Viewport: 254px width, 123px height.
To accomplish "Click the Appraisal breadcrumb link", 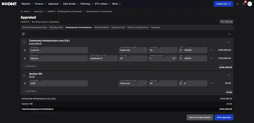I will (38, 11).
